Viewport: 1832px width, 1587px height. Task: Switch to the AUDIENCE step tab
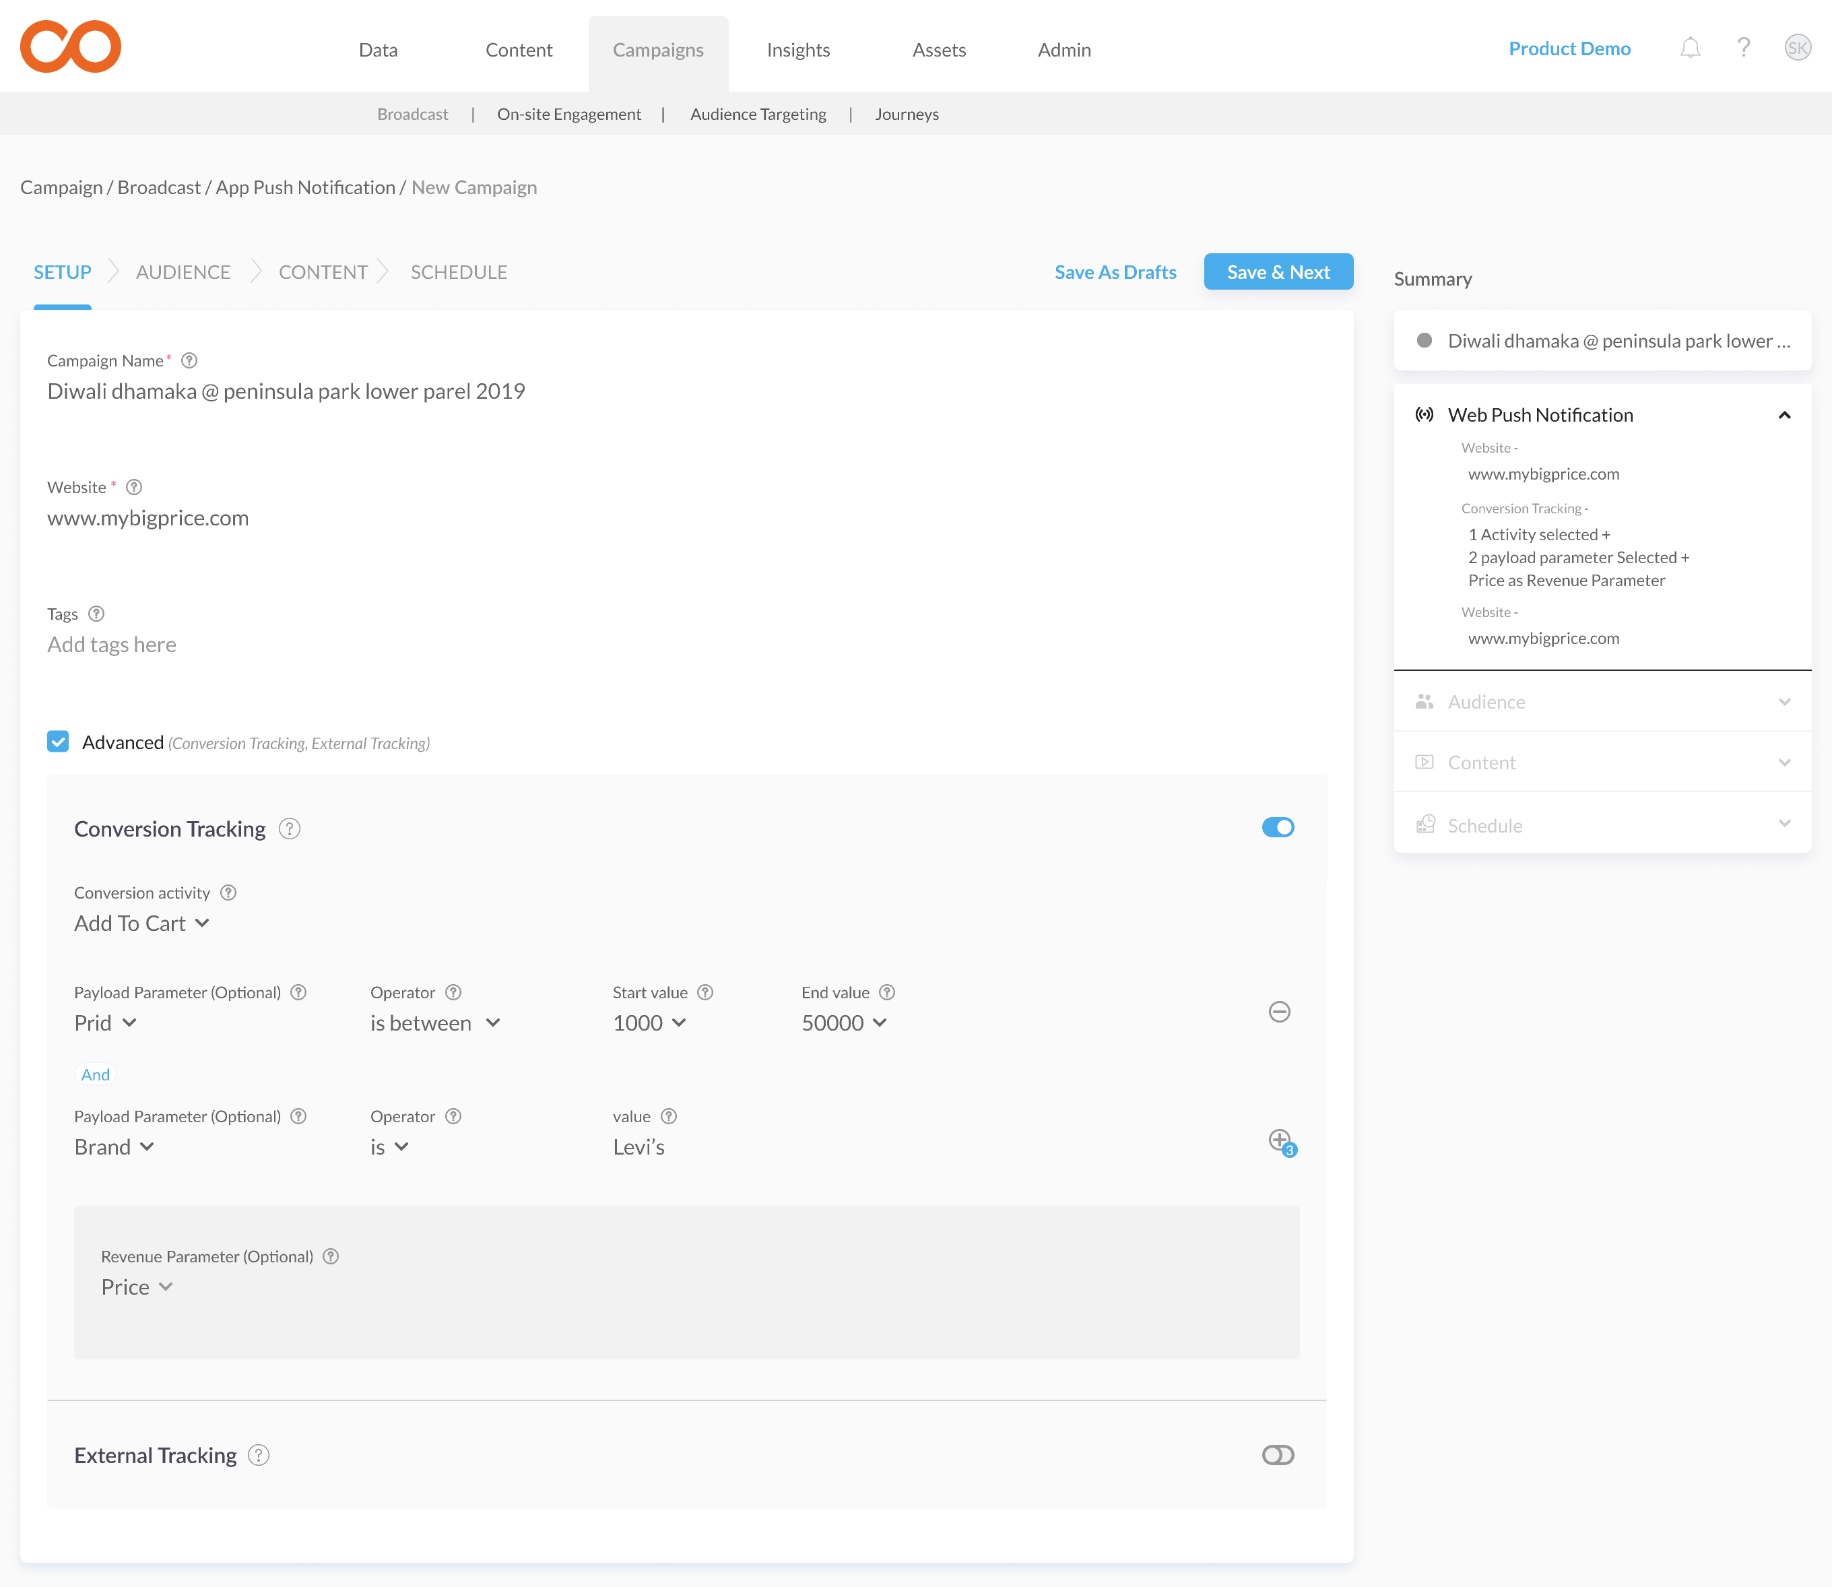(x=183, y=272)
